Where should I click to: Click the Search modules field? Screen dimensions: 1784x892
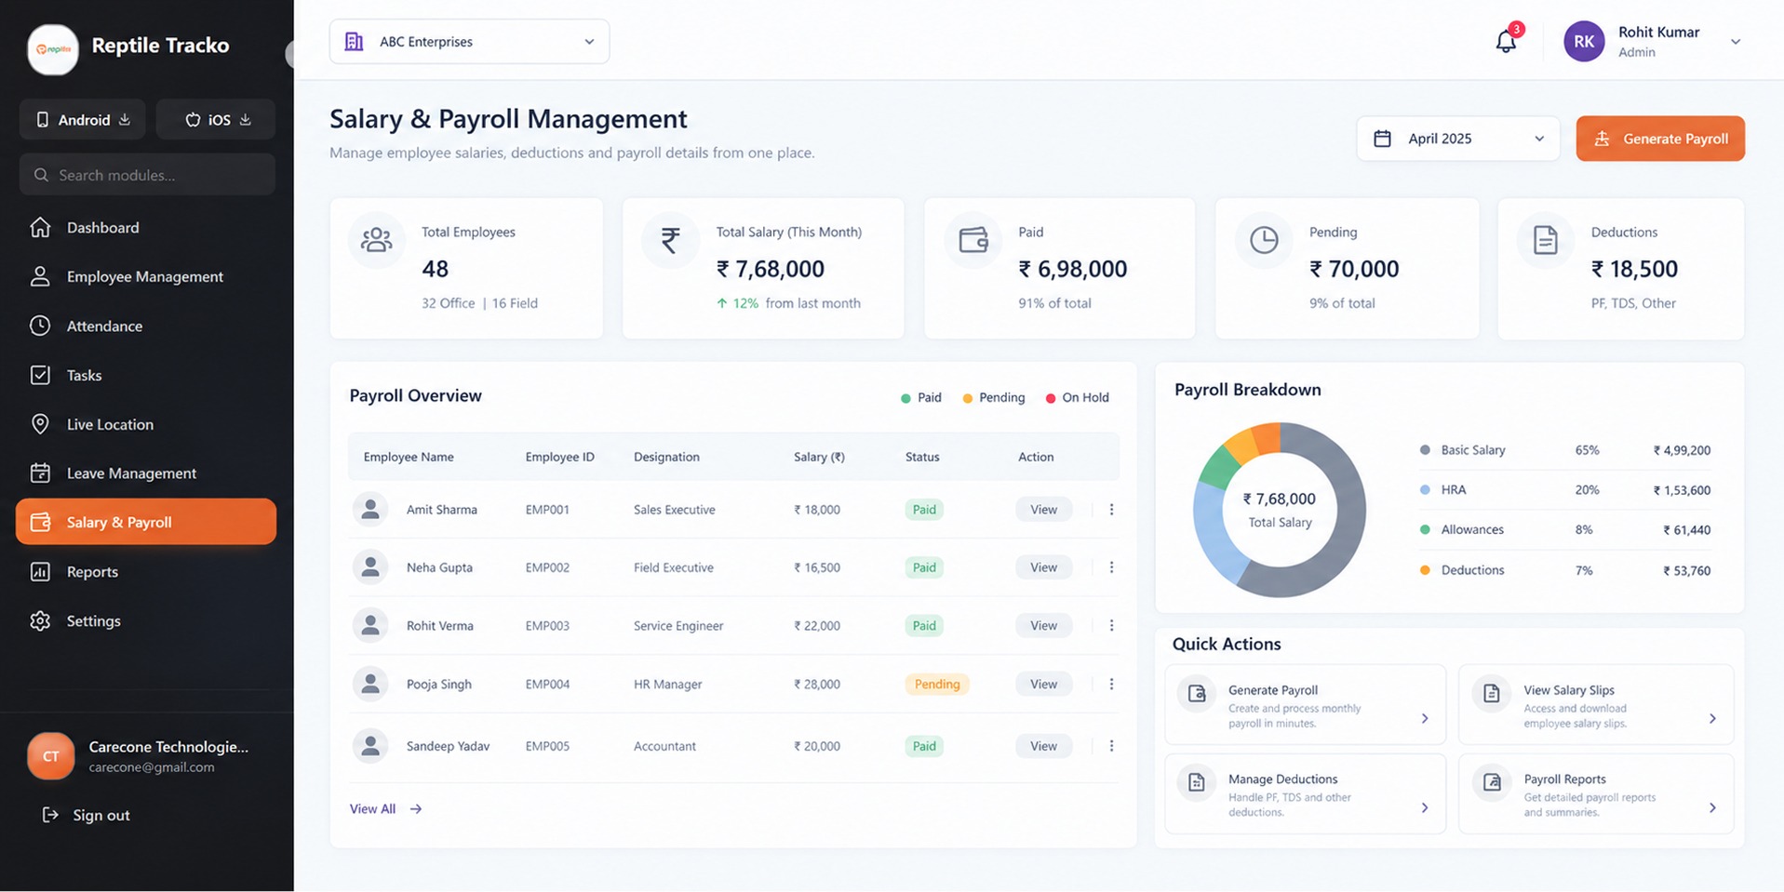(x=147, y=175)
